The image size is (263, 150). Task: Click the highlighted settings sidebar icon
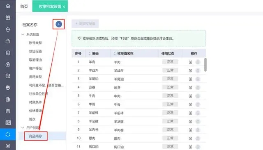coord(8,134)
